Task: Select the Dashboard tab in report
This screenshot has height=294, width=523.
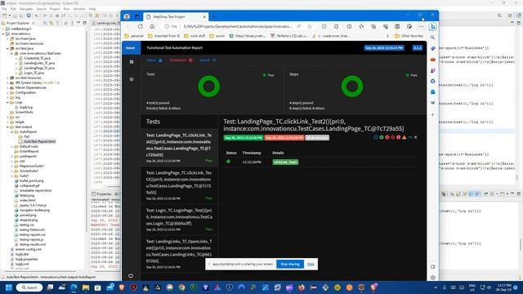Action: [x=181, y=60]
